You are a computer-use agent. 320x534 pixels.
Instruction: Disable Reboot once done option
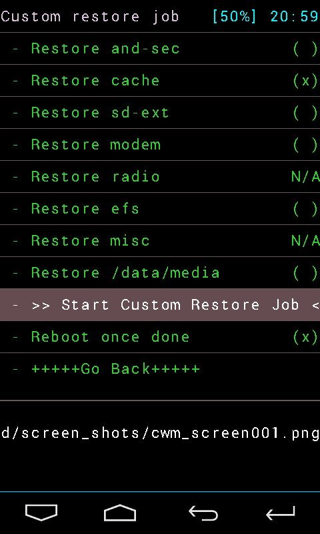tap(305, 337)
